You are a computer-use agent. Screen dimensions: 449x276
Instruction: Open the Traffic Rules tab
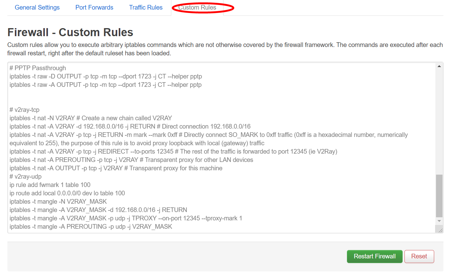146,7
